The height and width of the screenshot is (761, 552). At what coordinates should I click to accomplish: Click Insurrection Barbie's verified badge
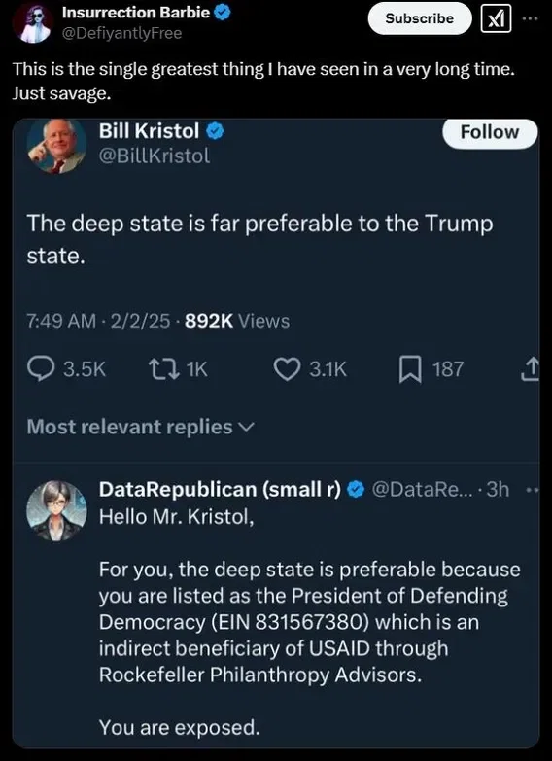[x=223, y=13]
